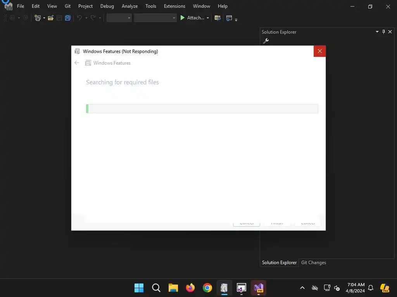Viewport: 397px width, 297px height.
Task: Close the Windows Features dialog
Action: tap(320, 51)
